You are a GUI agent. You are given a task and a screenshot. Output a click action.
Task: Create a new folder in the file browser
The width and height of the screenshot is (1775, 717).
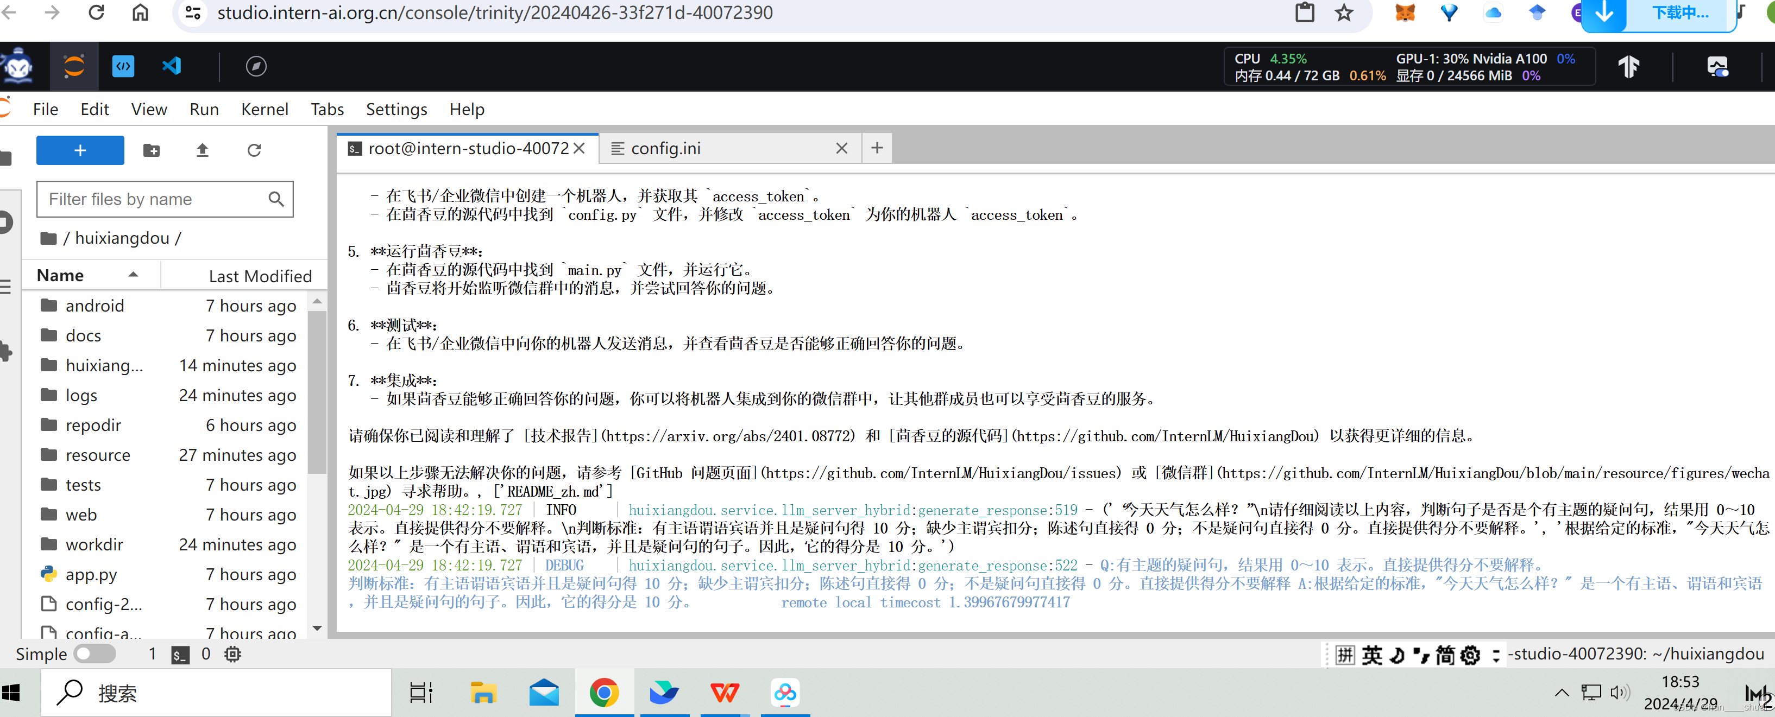(152, 150)
